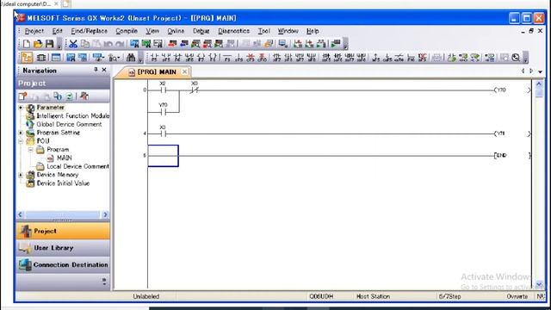551x310 pixels.
Task: Close the [PRG] MAIN tab
Action: [x=184, y=71]
